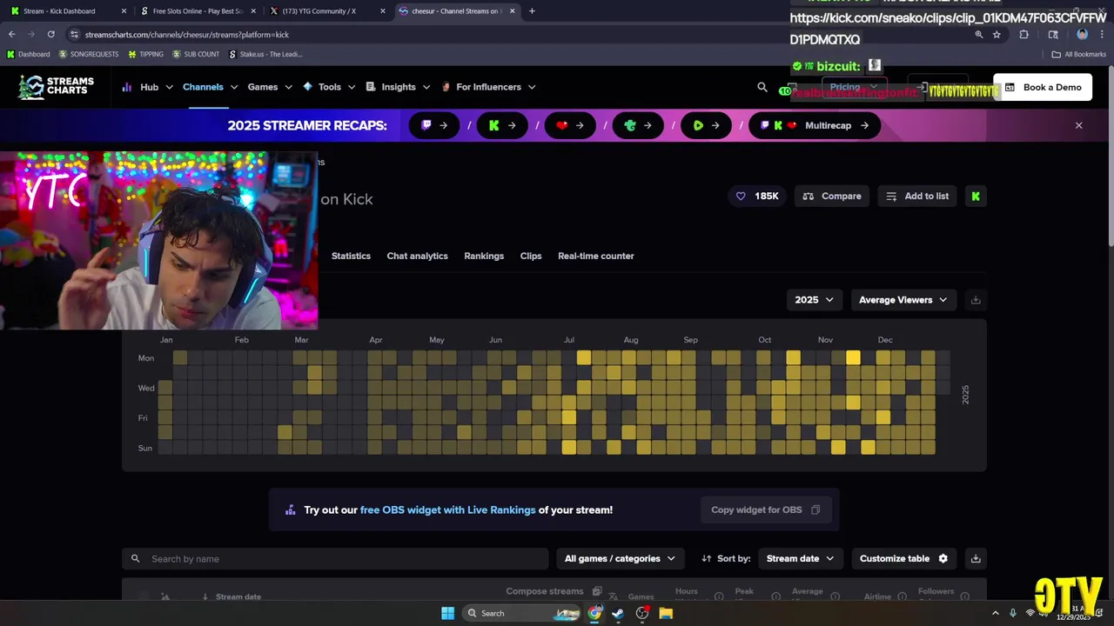This screenshot has height=626, width=1114.
Task: Expand the Hub menu
Action: (x=148, y=87)
